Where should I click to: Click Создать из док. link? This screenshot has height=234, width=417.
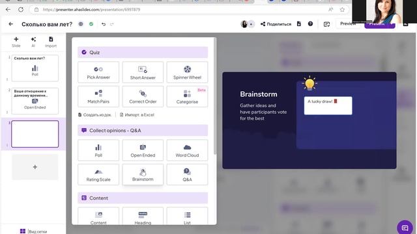[94, 115]
